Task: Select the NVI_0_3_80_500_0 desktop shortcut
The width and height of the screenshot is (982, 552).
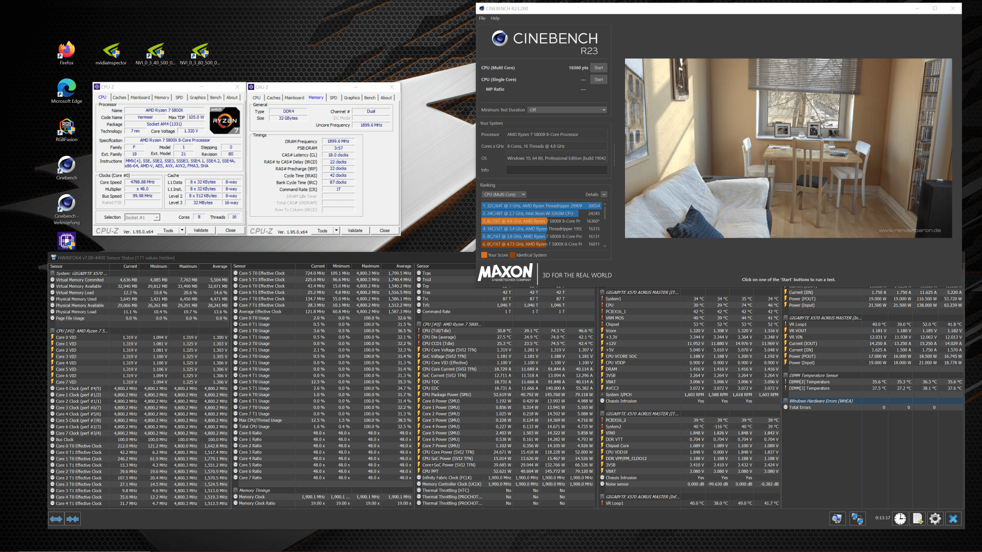Action: click(x=200, y=53)
